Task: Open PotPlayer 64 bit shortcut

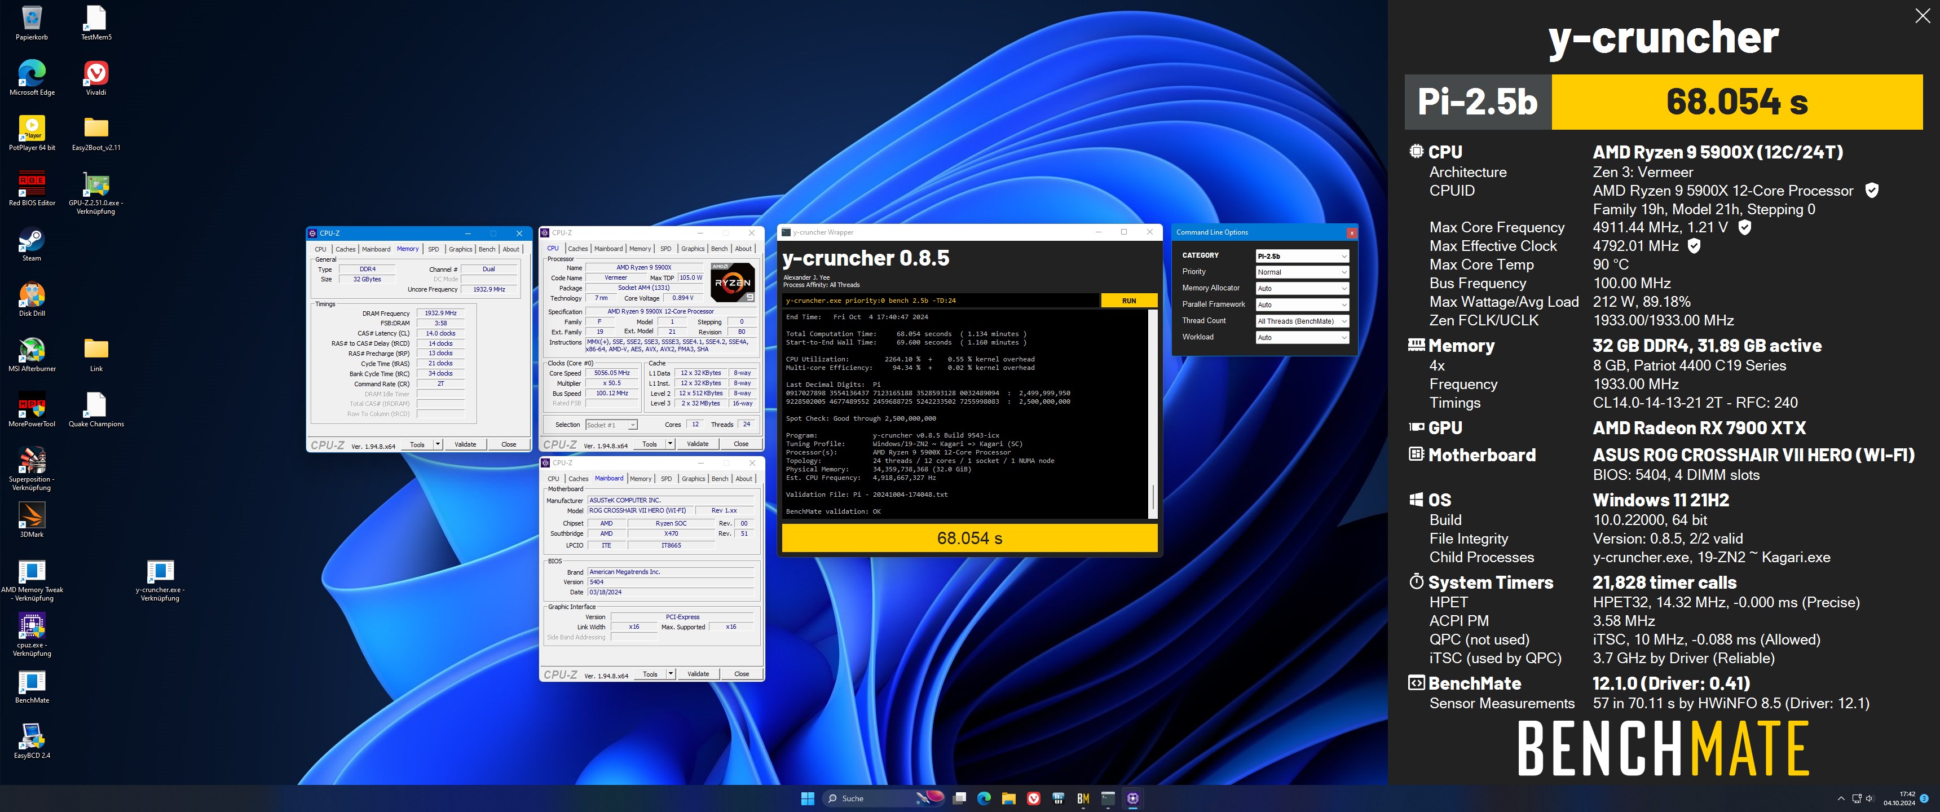Action: click(x=32, y=133)
